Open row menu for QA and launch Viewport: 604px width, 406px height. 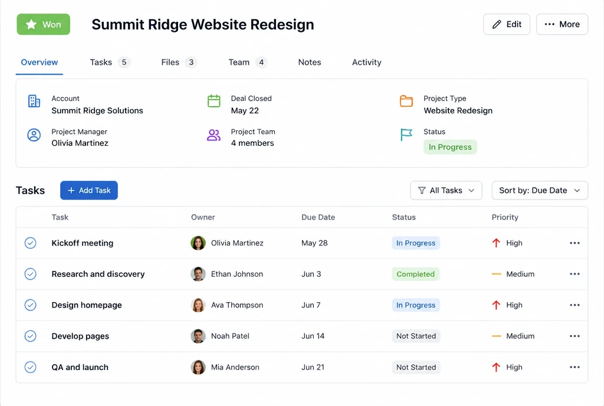point(575,367)
